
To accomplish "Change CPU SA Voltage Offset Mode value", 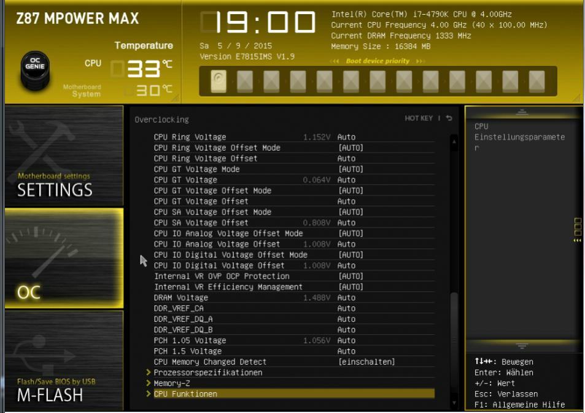I will tap(351, 212).
